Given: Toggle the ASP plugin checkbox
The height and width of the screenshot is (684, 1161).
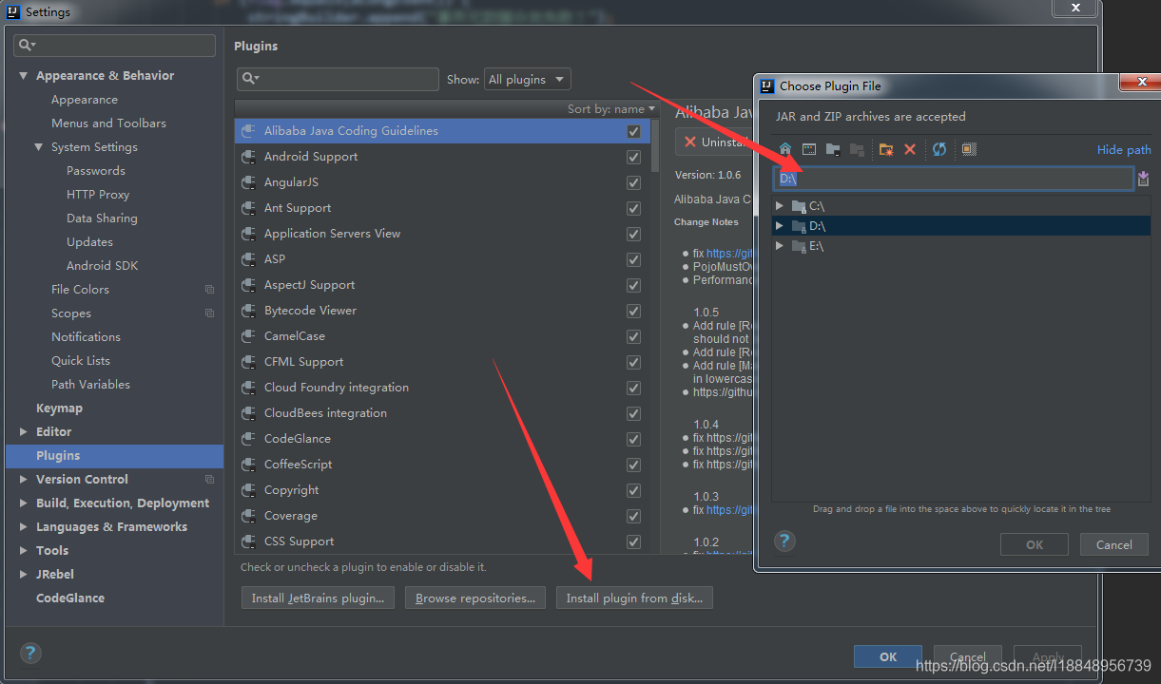Looking at the screenshot, I should click(633, 259).
